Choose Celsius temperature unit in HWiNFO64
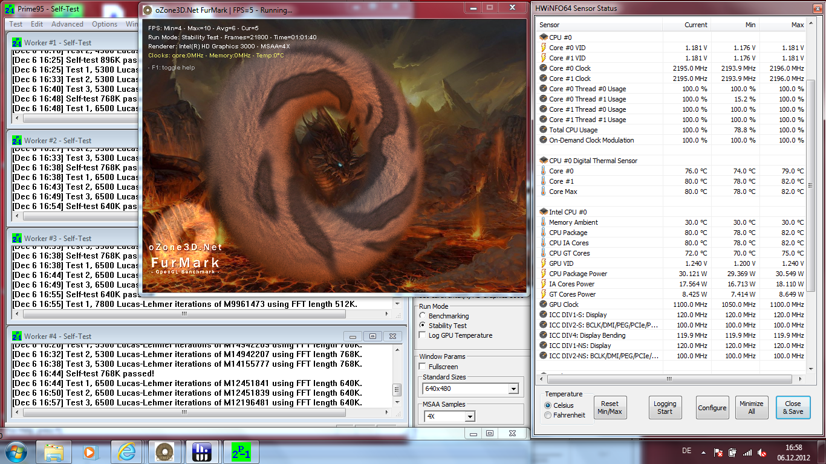The height and width of the screenshot is (464, 826). click(548, 405)
